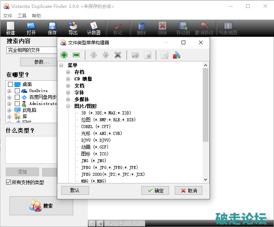Open the 计数器 counter tool
274x227 pixels.
(94, 28)
